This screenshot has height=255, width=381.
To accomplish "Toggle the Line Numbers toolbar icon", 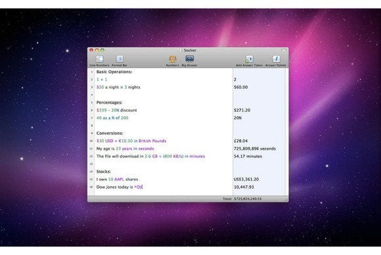I will tap(99, 59).
